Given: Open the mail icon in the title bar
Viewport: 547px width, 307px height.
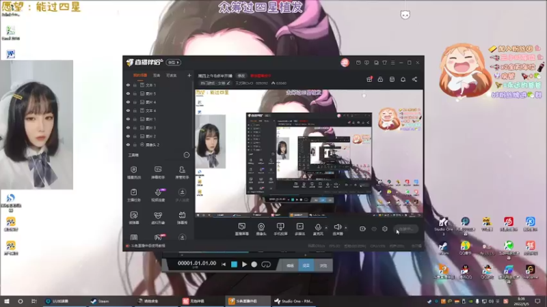Looking at the screenshot, I should pyautogui.click(x=358, y=63).
